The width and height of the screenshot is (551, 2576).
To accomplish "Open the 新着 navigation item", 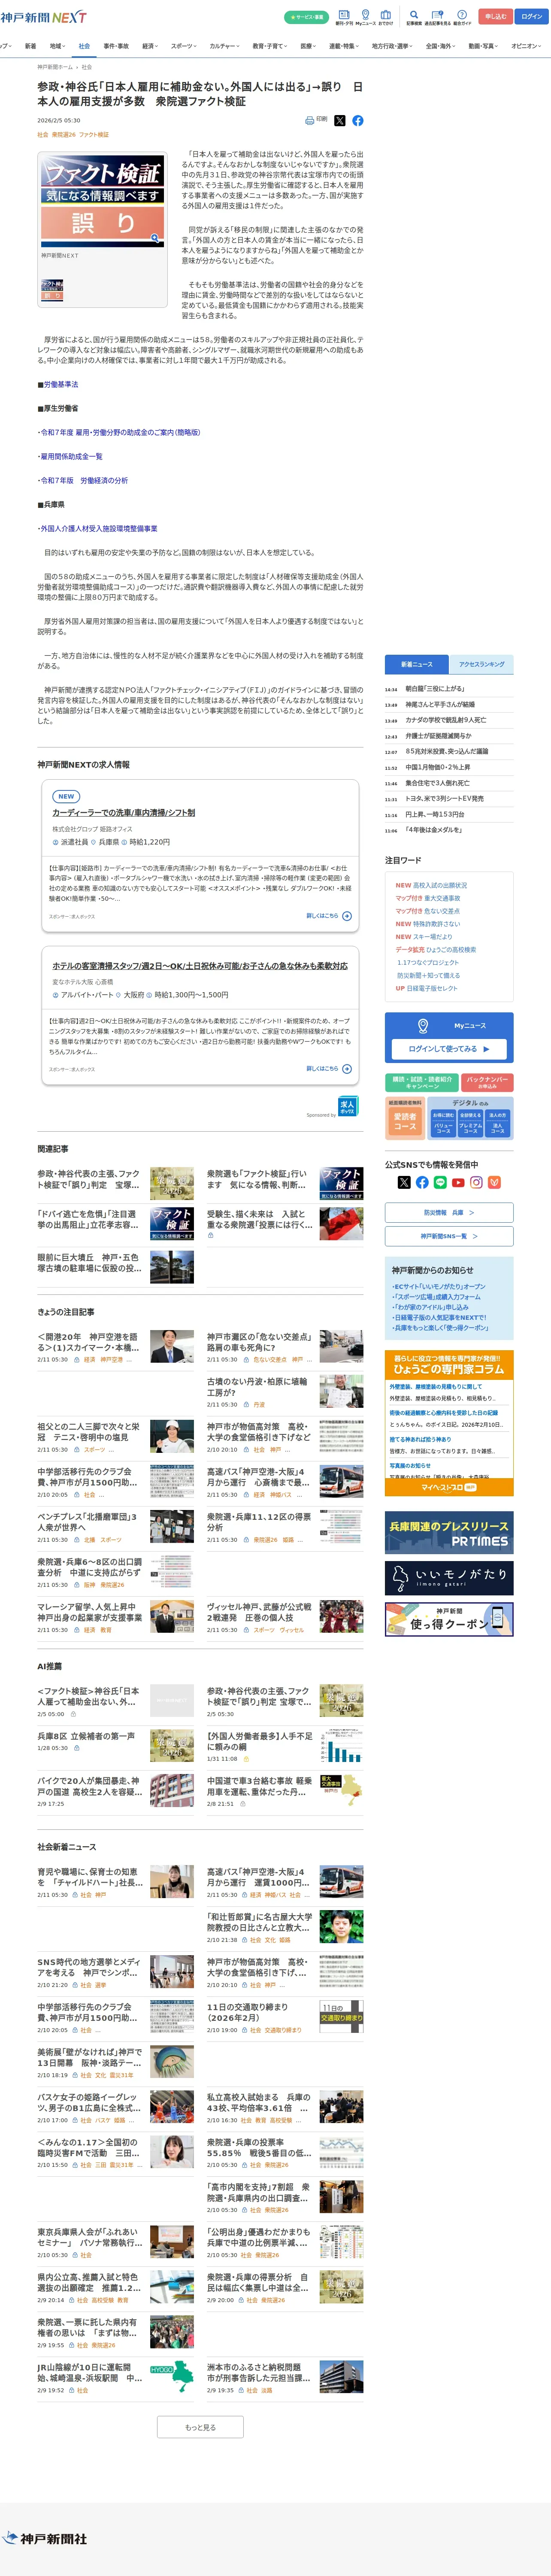I will [x=30, y=46].
